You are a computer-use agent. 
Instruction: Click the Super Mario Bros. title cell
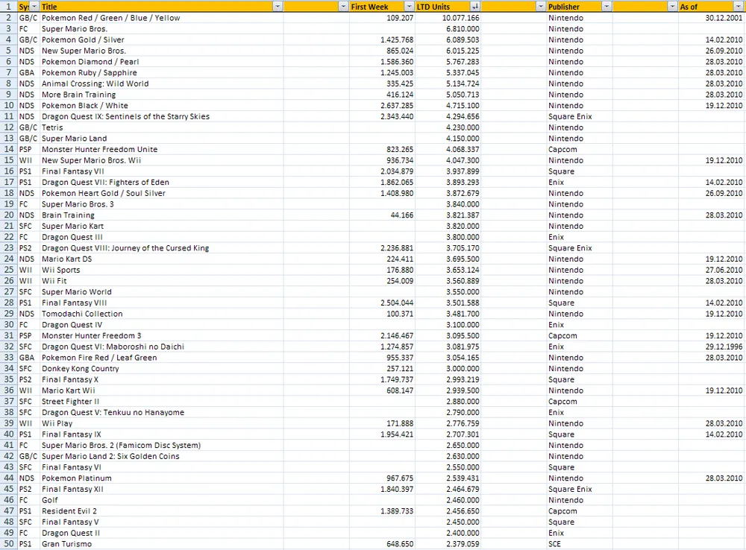click(75, 29)
